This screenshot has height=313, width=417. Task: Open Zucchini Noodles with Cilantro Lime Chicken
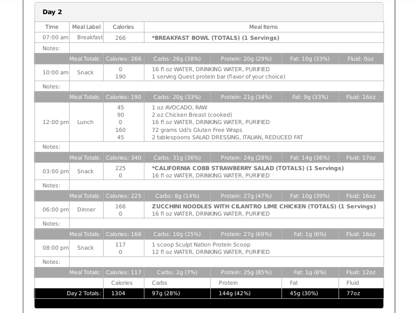pyautogui.click(x=264, y=207)
